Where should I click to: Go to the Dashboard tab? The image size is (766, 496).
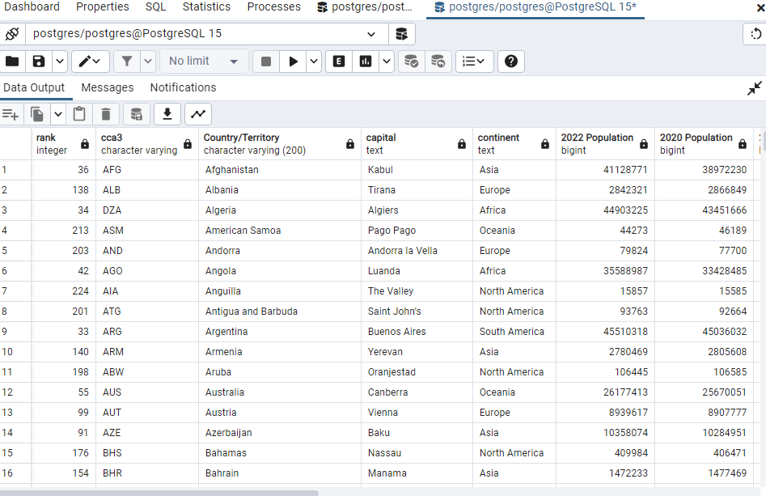[32, 7]
